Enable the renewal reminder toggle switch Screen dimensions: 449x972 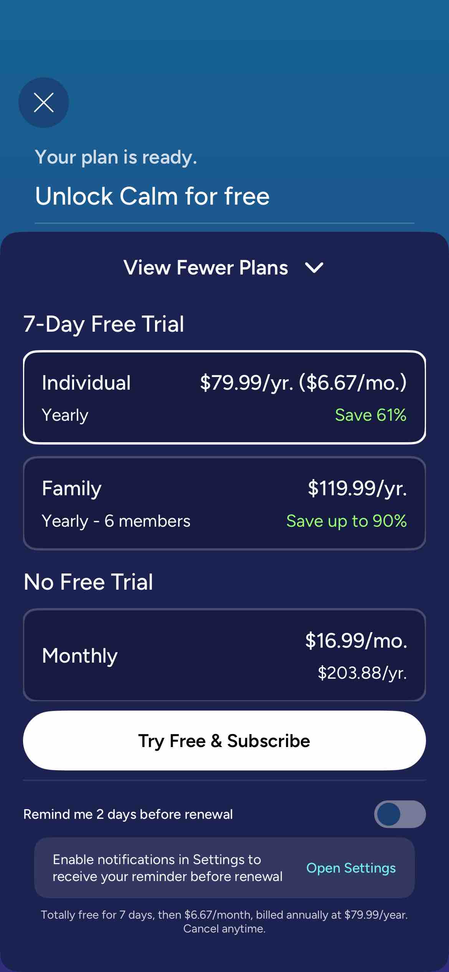[x=399, y=814]
